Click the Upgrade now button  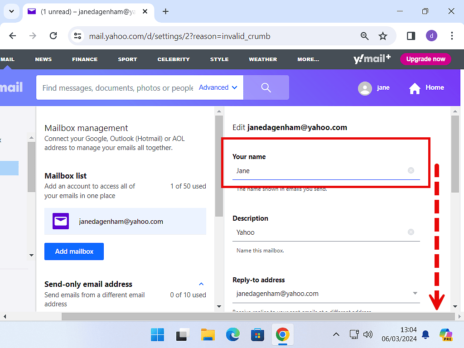click(425, 59)
